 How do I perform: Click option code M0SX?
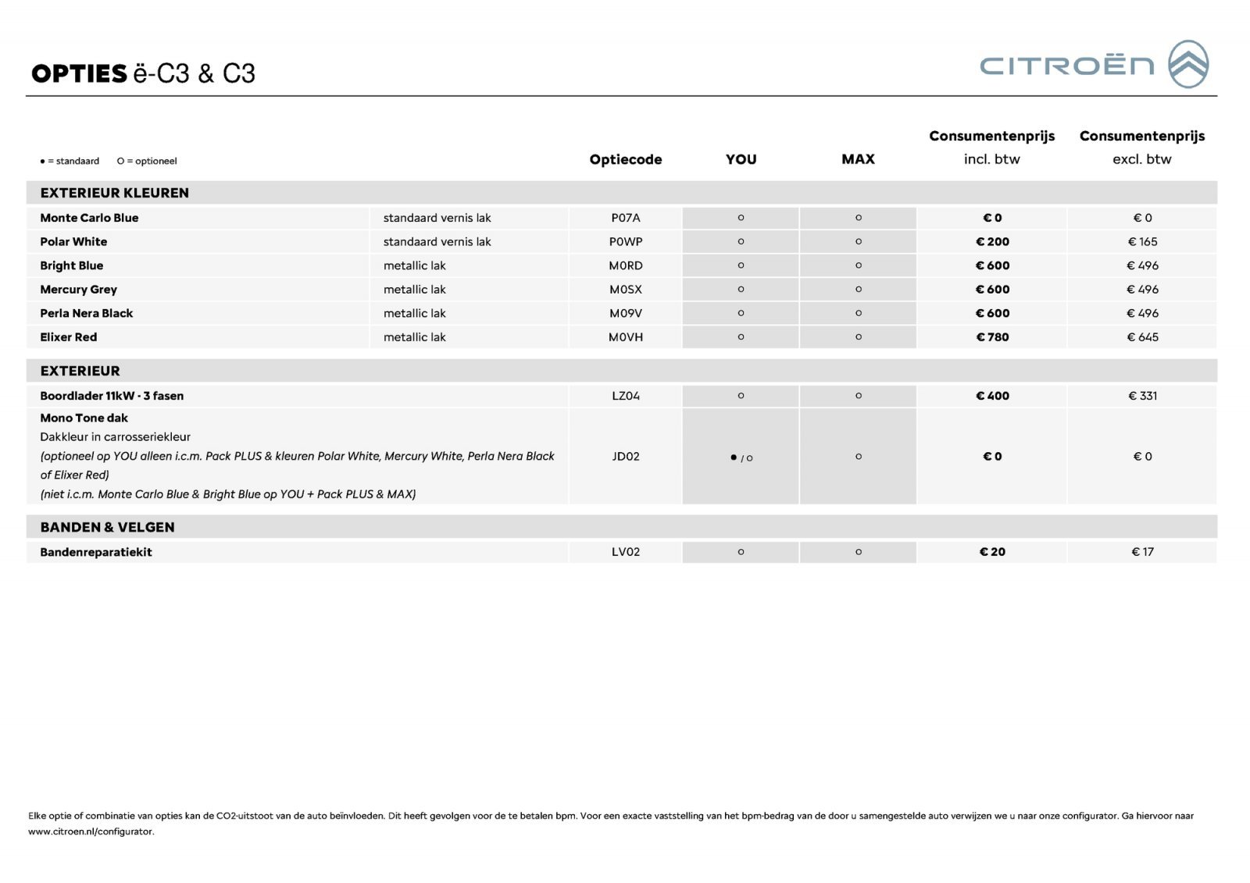626,290
